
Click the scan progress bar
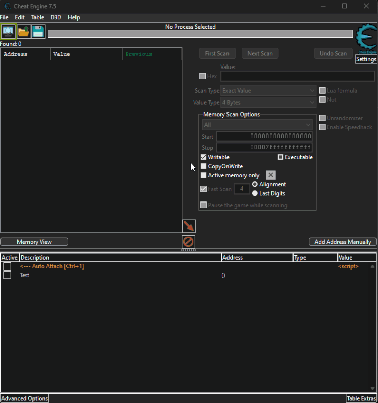point(200,34)
